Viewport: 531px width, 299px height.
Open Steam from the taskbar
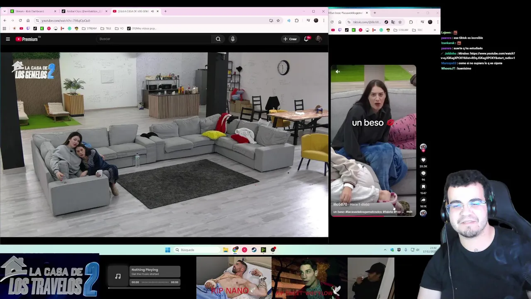click(x=254, y=250)
